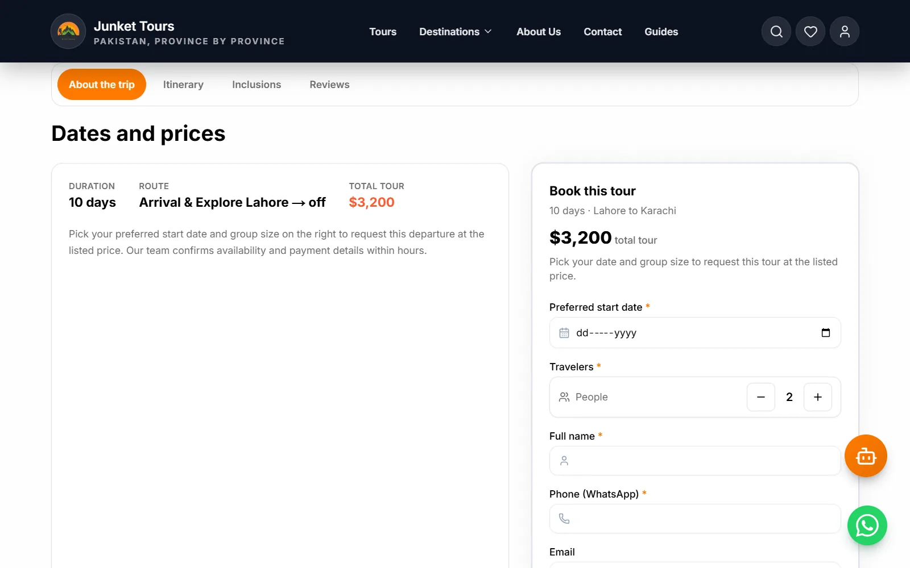Click the $3,200 total tour price text

coord(371,202)
